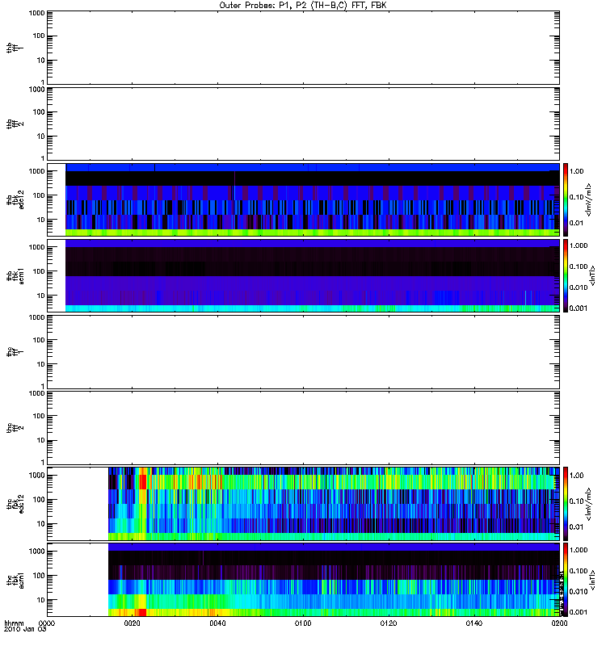Click the empty thc fff 2 plot panel

click(x=303, y=428)
